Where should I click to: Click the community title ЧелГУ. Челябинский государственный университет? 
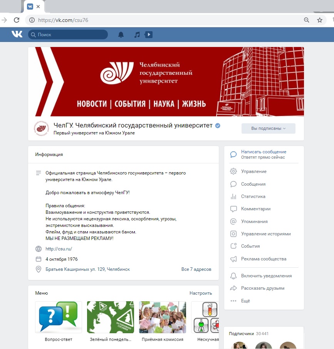(133, 125)
